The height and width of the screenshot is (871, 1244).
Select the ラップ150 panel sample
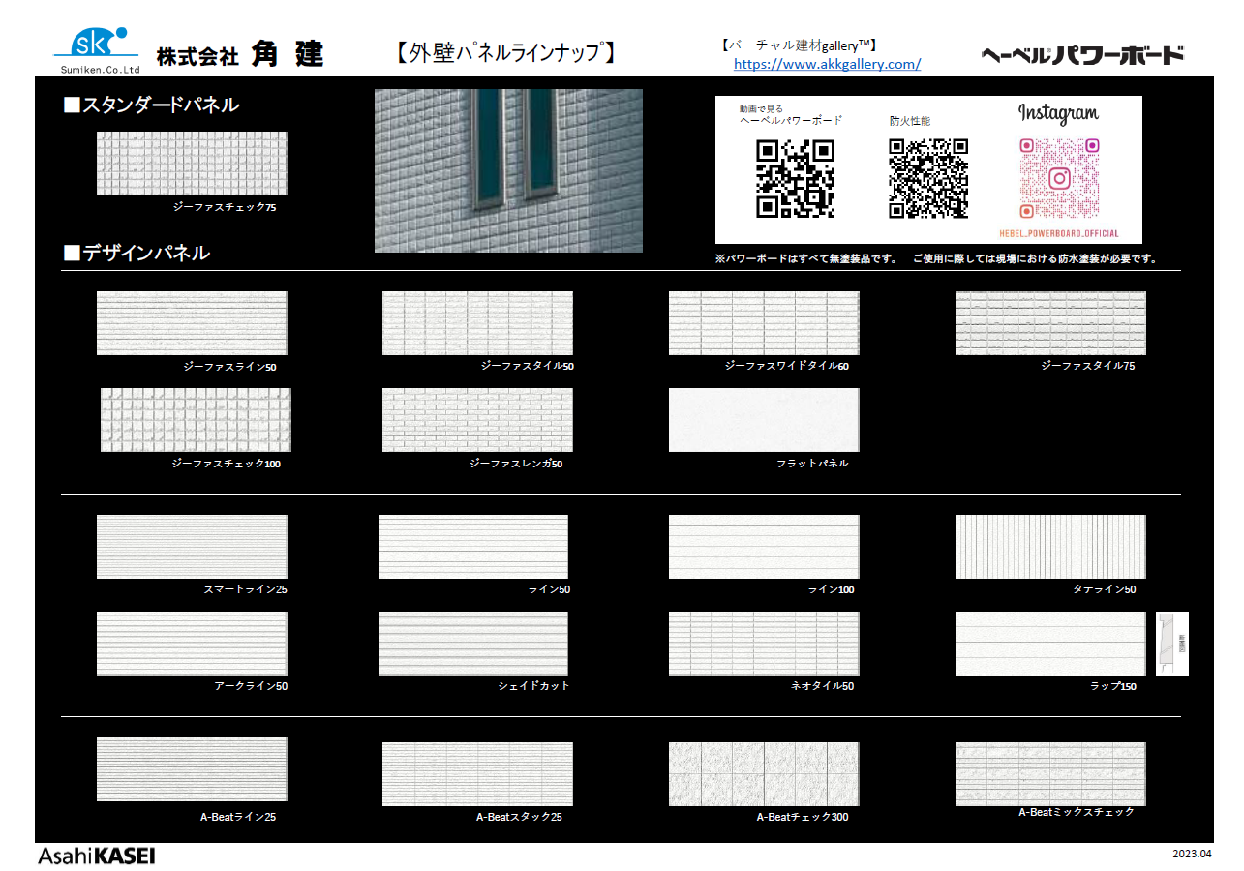pyautogui.click(x=1050, y=644)
